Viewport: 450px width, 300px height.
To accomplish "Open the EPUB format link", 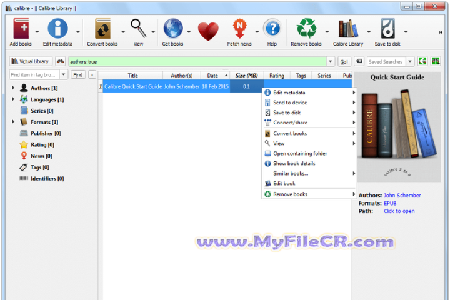I will coord(390,203).
